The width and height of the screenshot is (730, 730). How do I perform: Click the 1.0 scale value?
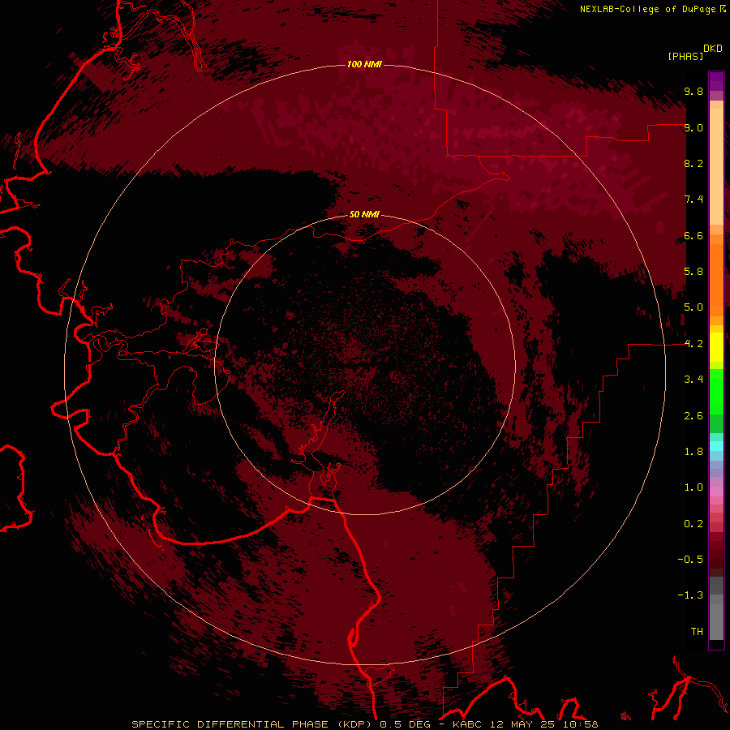(x=693, y=487)
